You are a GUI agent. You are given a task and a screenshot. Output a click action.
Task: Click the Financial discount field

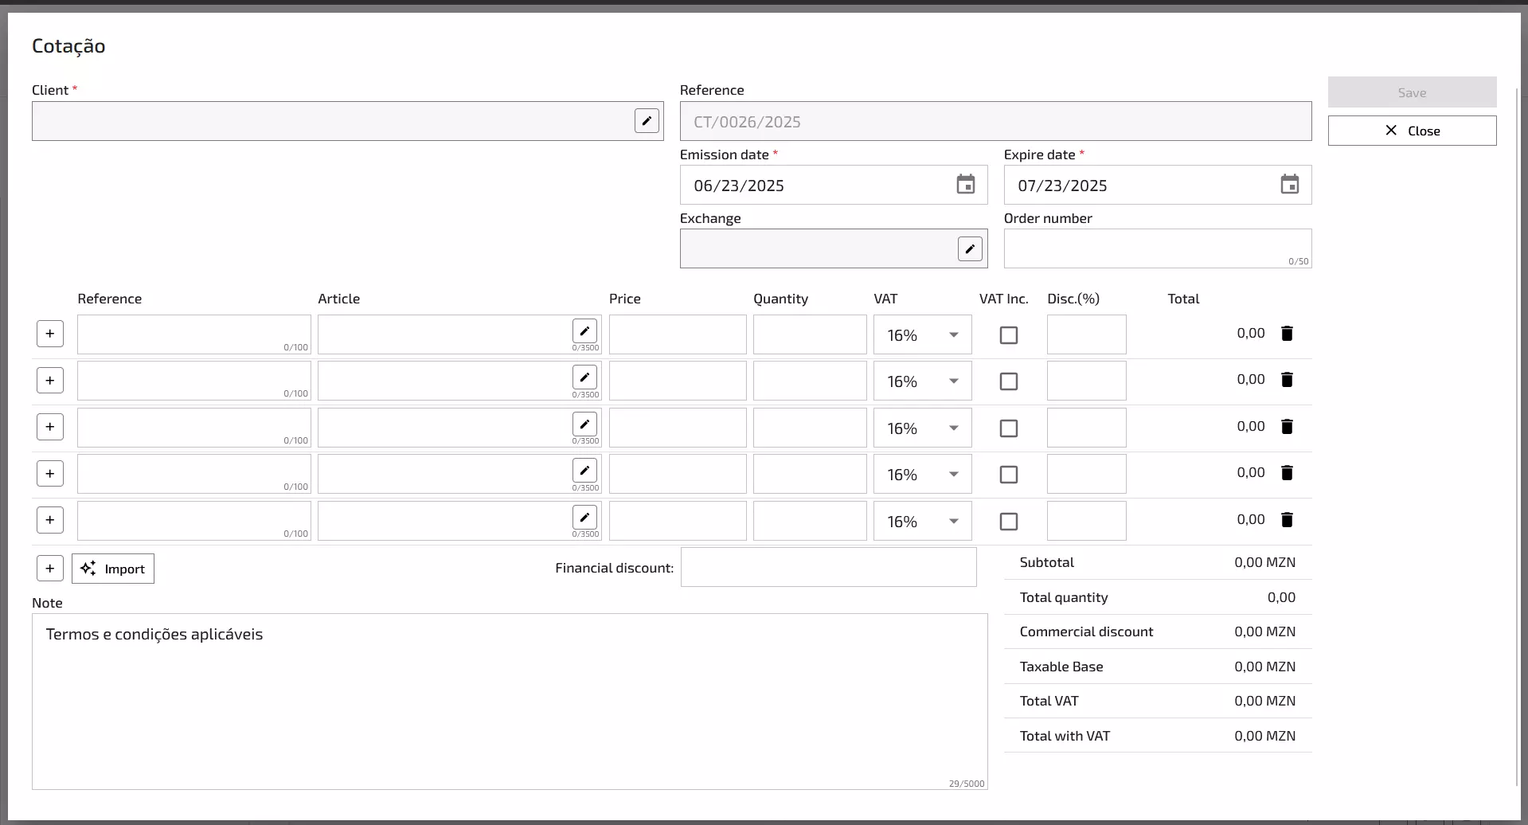(x=828, y=567)
